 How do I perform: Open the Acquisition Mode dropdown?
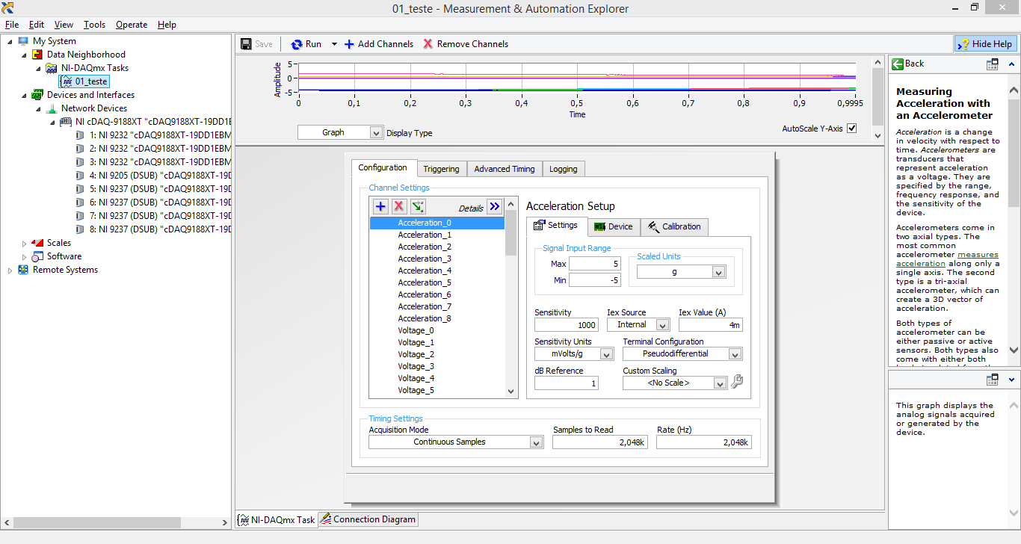(536, 442)
